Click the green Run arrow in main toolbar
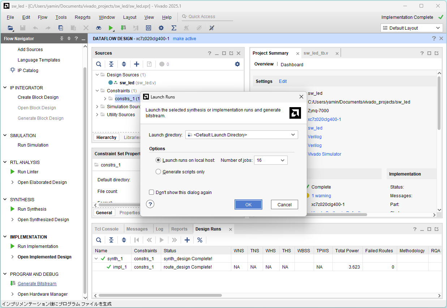Screen dimensions: 447x308 click(x=111, y=28)
